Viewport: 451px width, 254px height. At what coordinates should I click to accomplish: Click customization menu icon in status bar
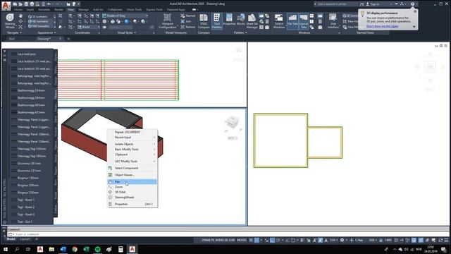[446, 240]
